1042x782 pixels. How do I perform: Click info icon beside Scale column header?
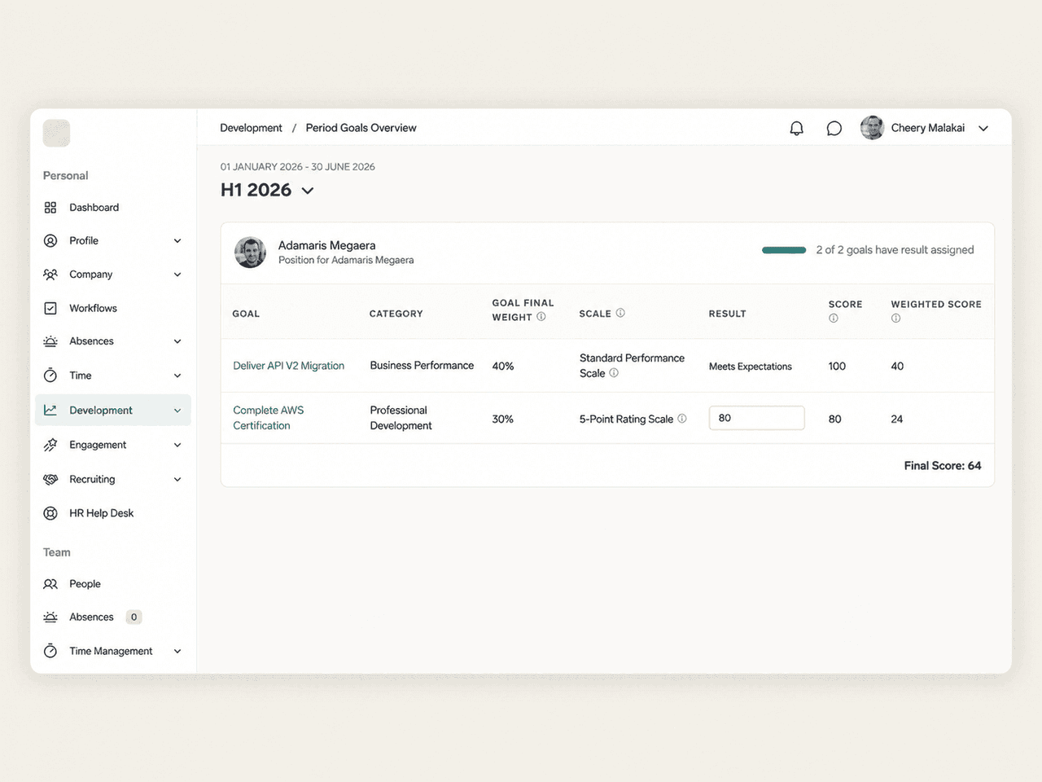pyautogui.click(x=620, y=313)
